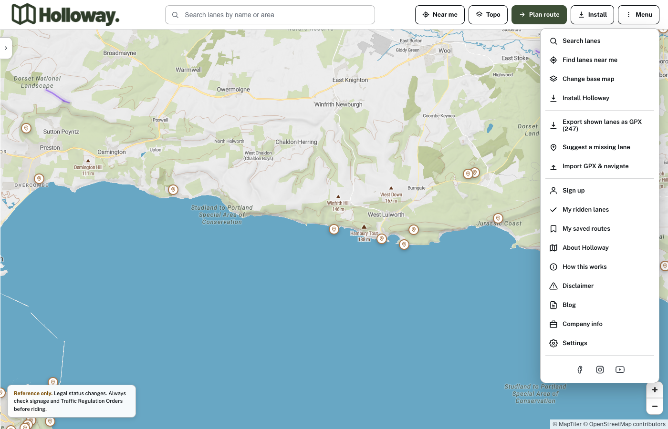Open How this works
This screenshot has width=668, height=429.
tap(600, 267)
